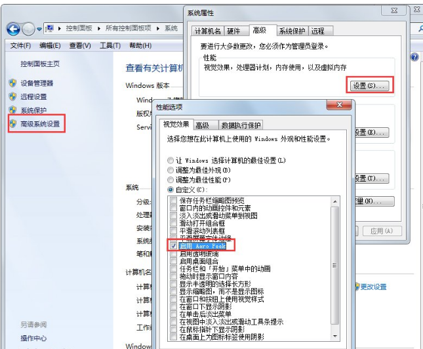Click the effects list scrollbar thumb
Screen dimensions: 423x349
[334, 266]
